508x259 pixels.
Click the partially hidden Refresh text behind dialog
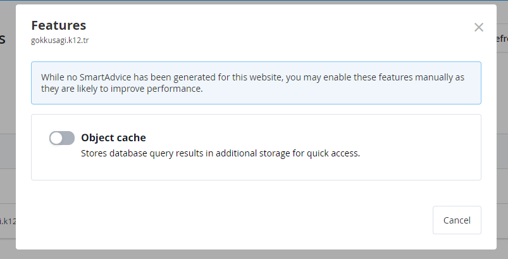[502, 39]
